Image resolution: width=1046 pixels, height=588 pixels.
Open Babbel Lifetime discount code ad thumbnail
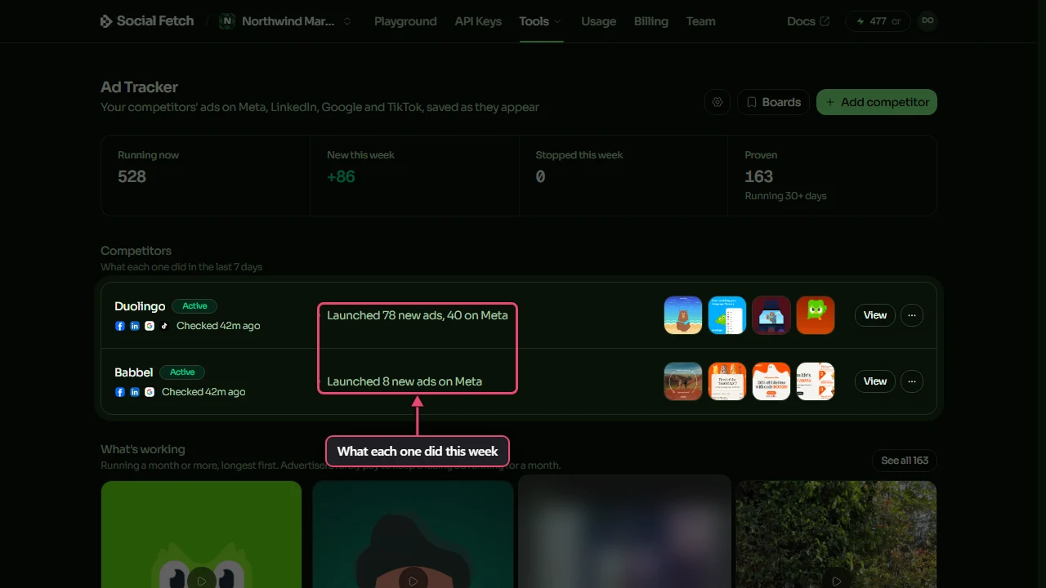(771, 381)
